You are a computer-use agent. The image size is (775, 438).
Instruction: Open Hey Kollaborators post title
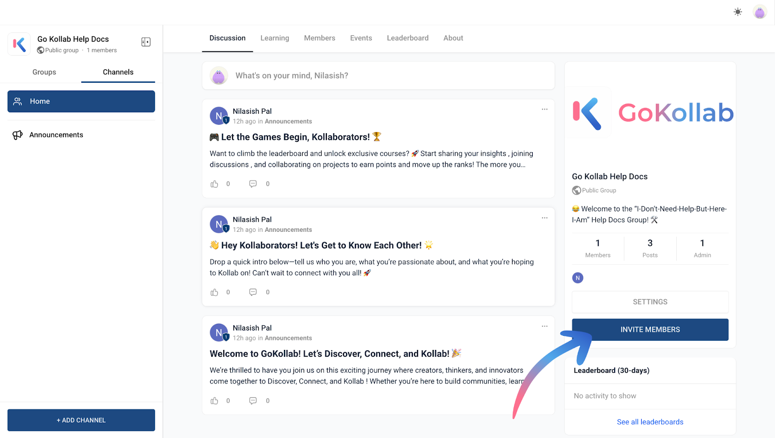(321, 245)
